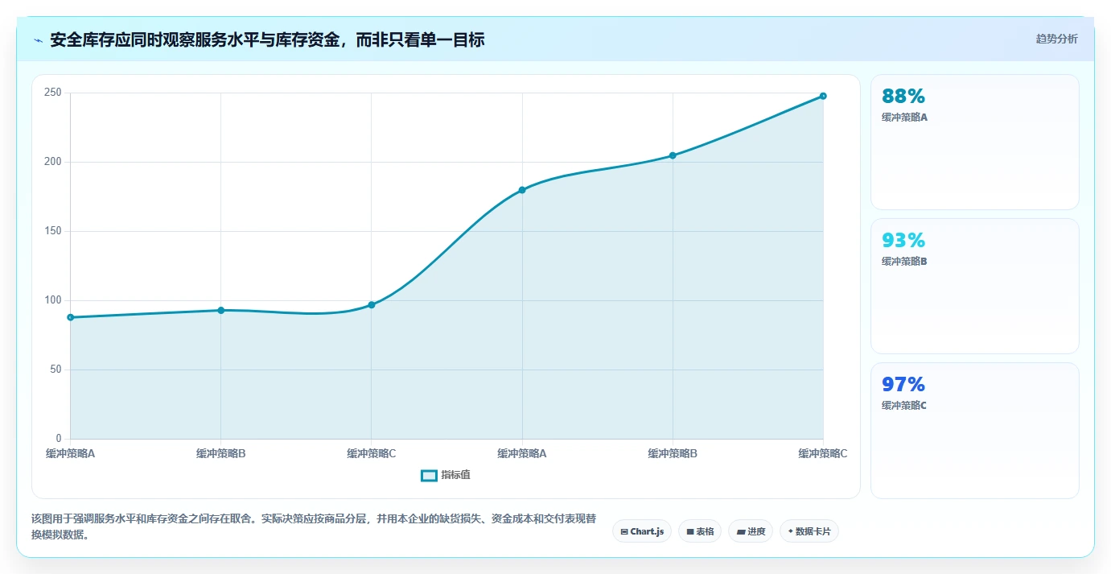Screen dimensions: 1111x574
Task: Click the footer description starting 该图用于强调服务水平
Action: [314, 527]
